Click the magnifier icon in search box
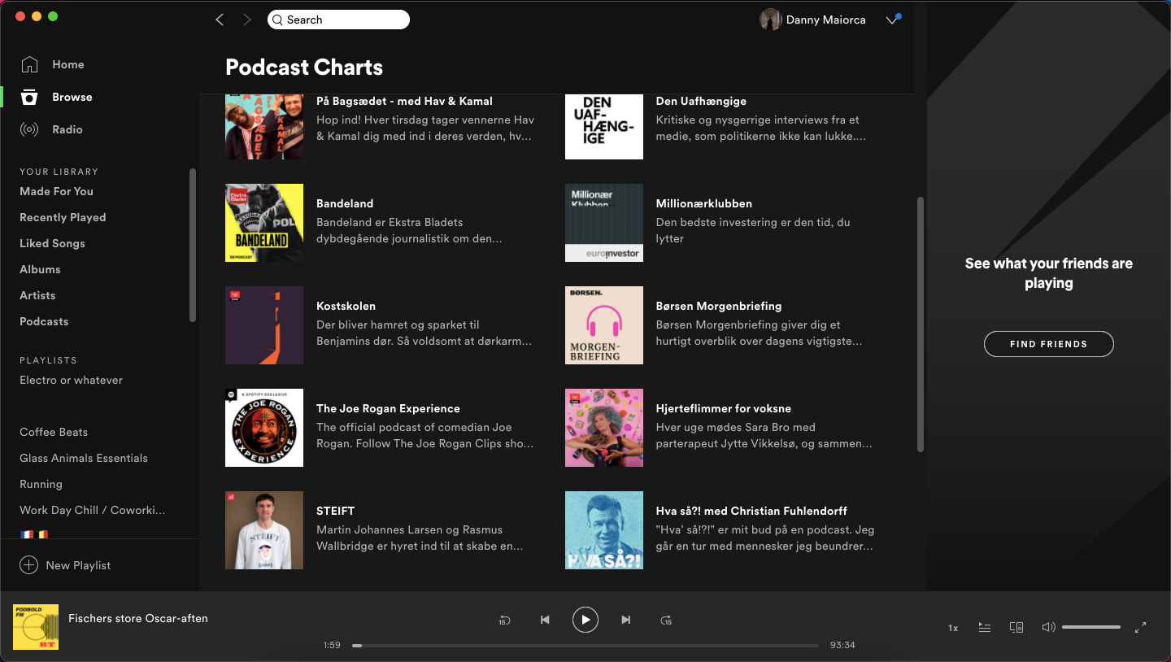Viewport: 1171px width, 662px height. 277,20
